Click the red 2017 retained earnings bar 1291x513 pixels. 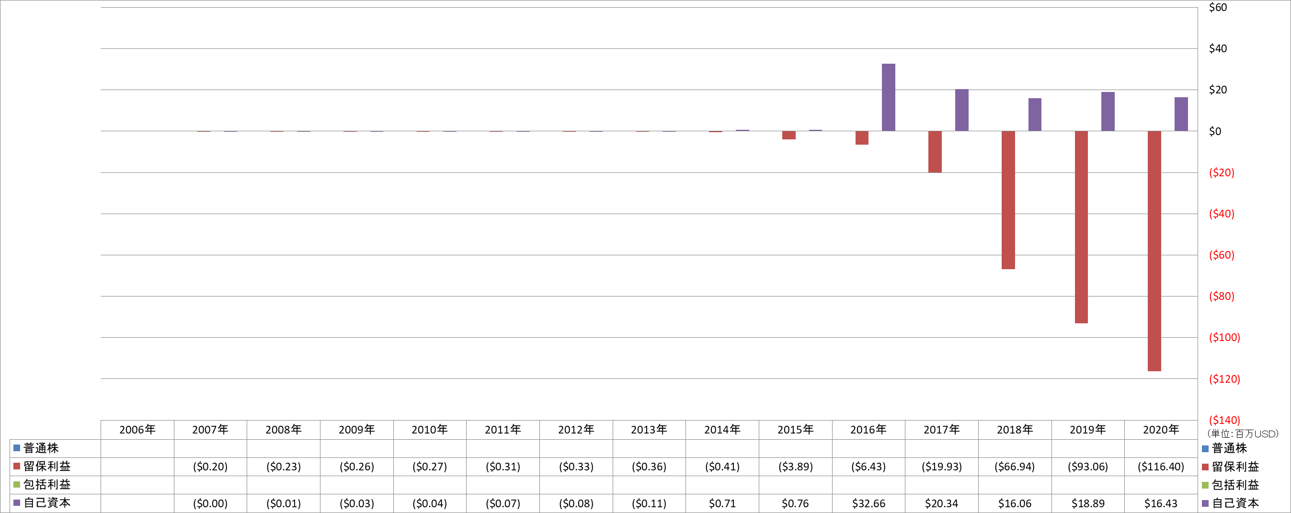pyautogui.click(x=935, y=152)
